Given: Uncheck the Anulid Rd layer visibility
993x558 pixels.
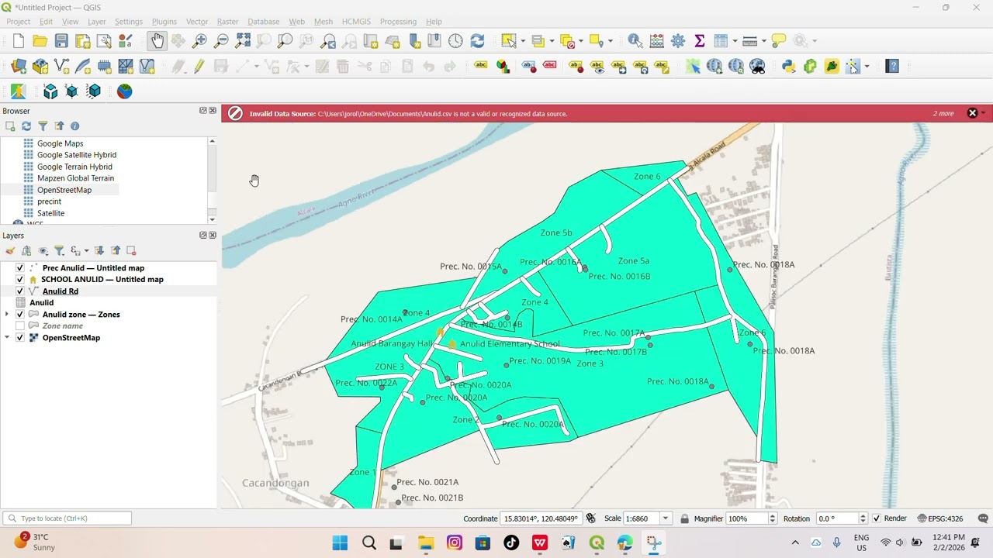Looking at the screenshot, I should 20,291.
